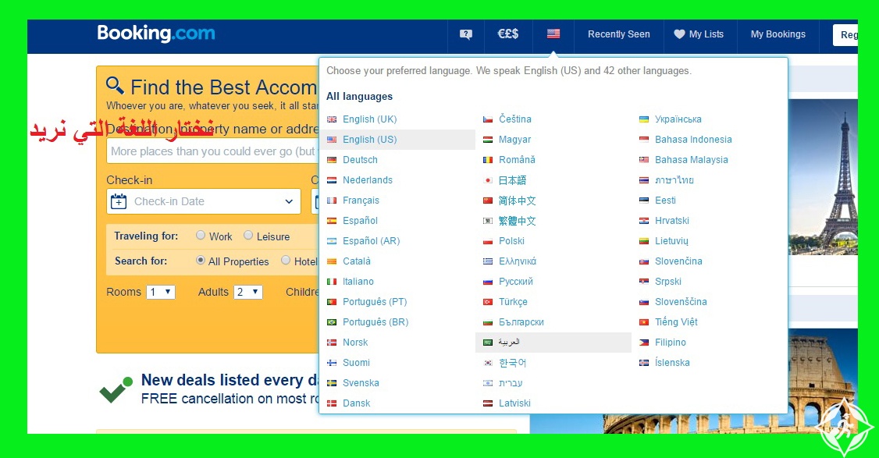The height and width of the screenshot is (458, 879).
Task: Choose Magyar language
Action: pos(514,140)
